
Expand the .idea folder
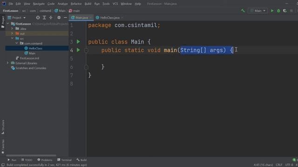tap(13, 29)
